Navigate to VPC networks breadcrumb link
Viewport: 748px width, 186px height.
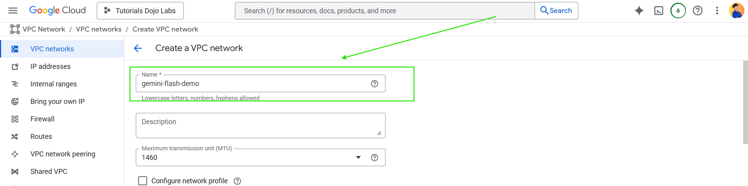coord(99,29)
